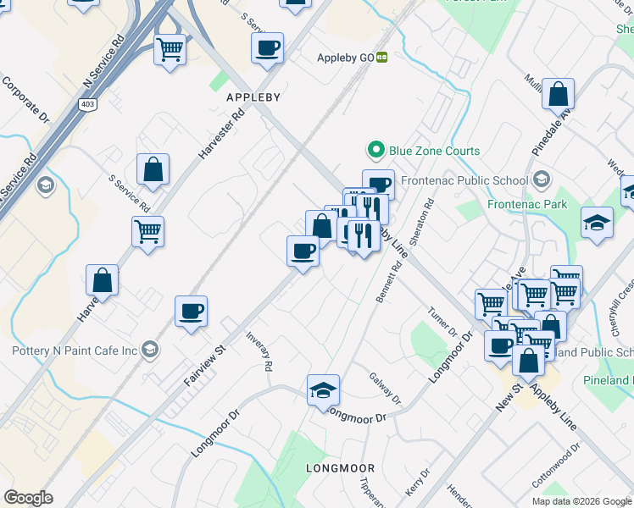Click the Appleby GO label
Viewport: 634px width, 508px height.
click(346, 58)
